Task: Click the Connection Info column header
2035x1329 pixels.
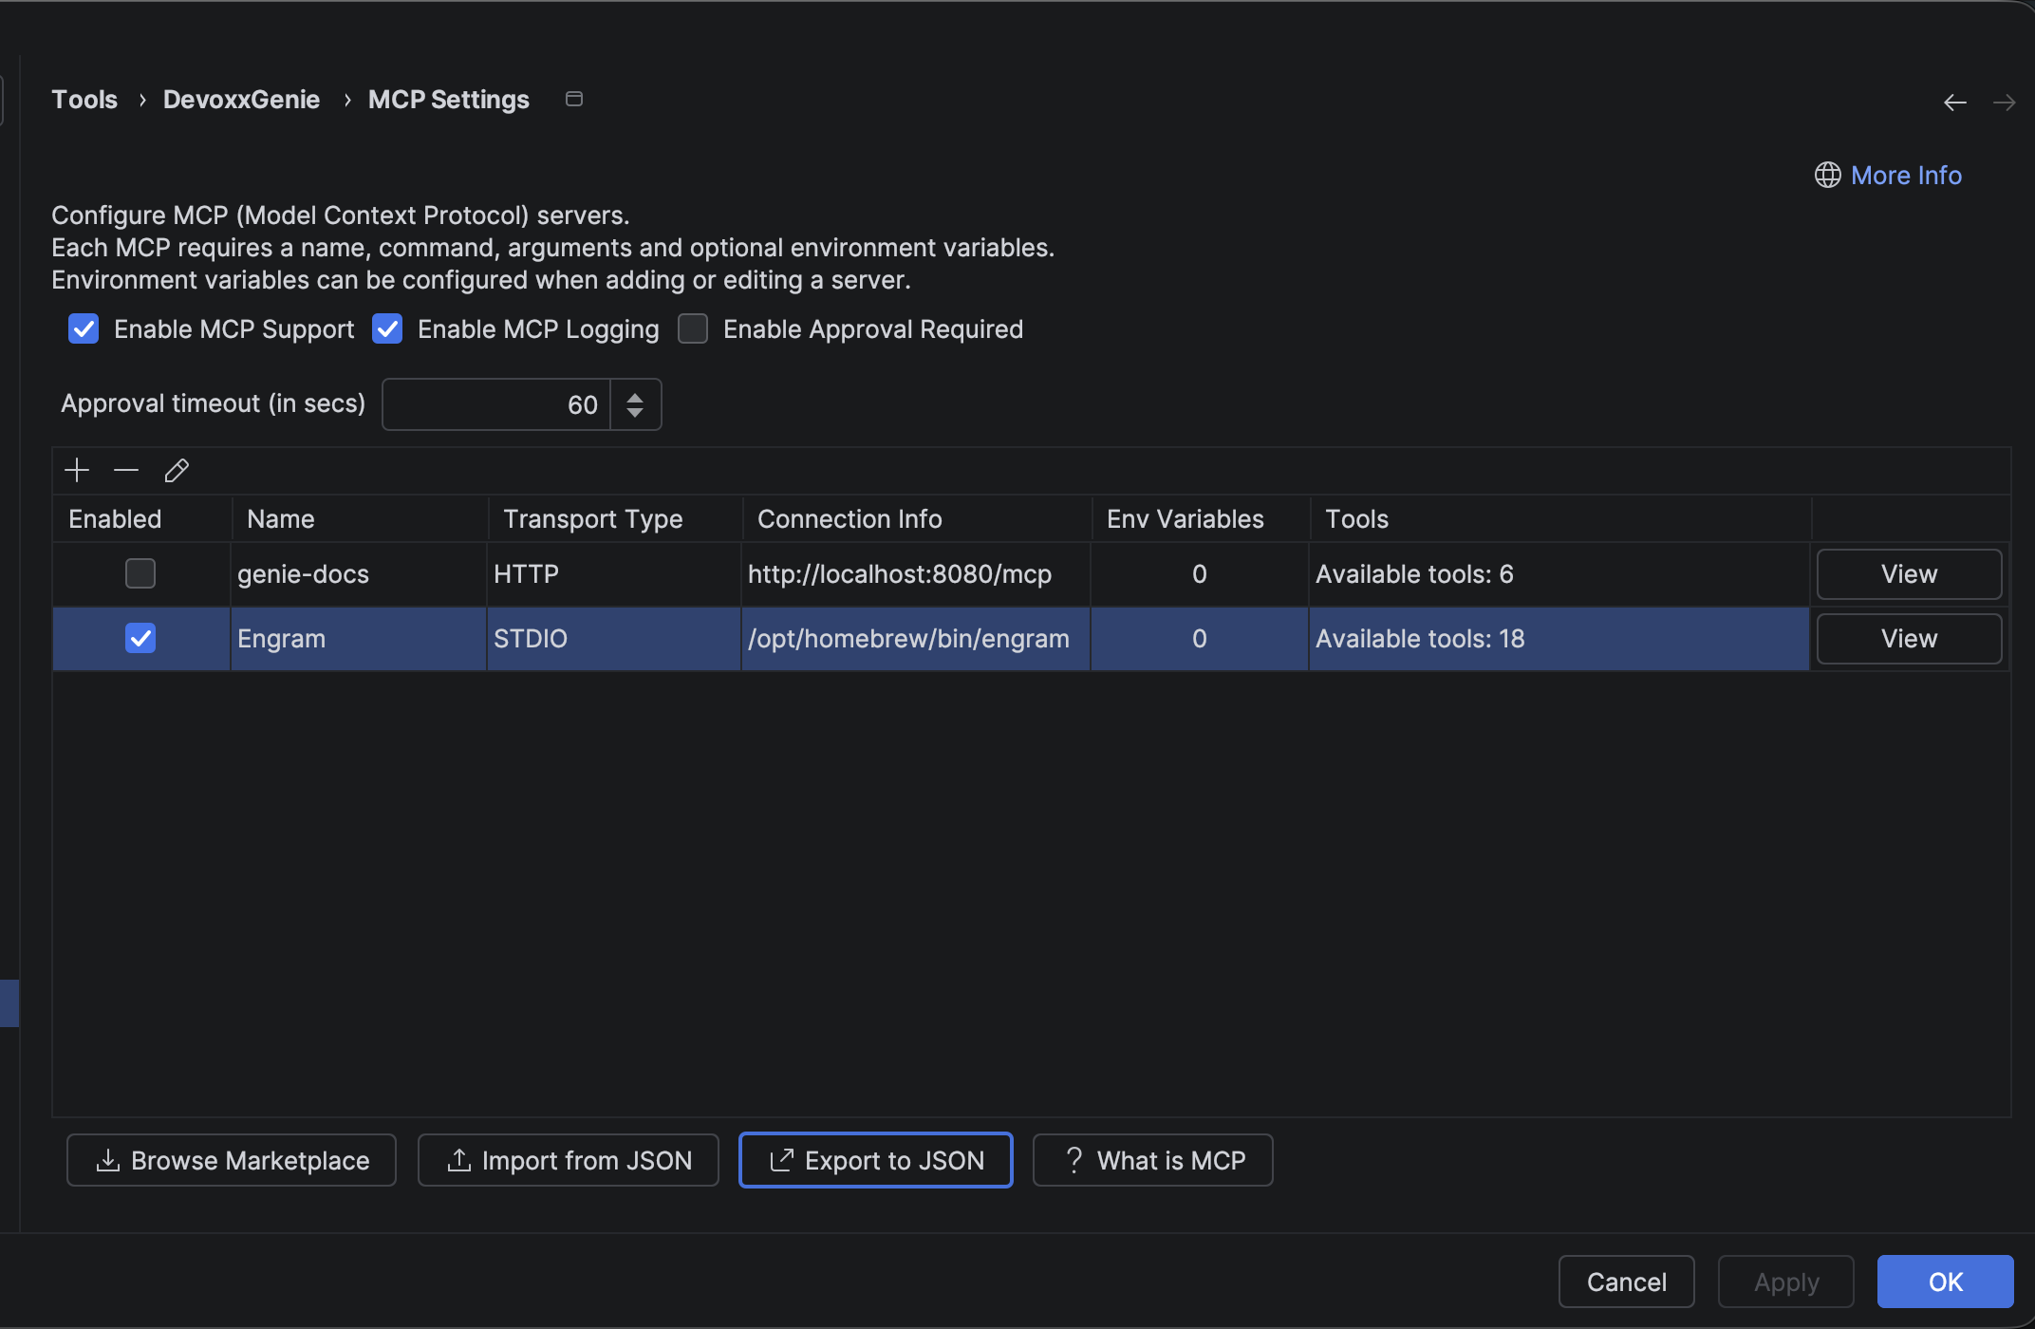Action: pyautogui.click(x=917, y=518)
